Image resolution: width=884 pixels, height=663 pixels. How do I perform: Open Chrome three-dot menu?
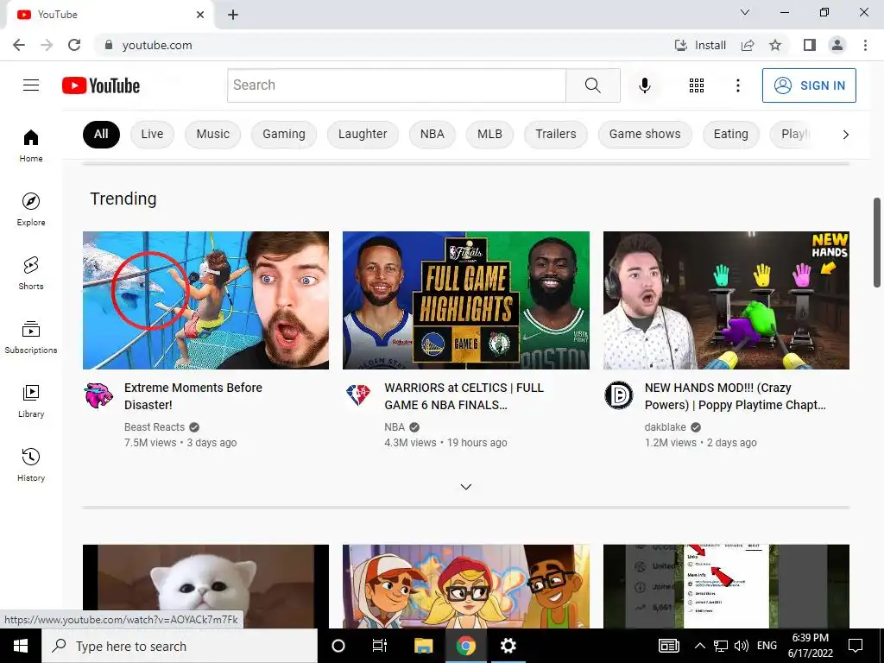pyautogui.click(x=865, y=45)
